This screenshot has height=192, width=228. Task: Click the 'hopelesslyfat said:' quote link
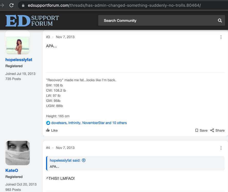[65, 160]
